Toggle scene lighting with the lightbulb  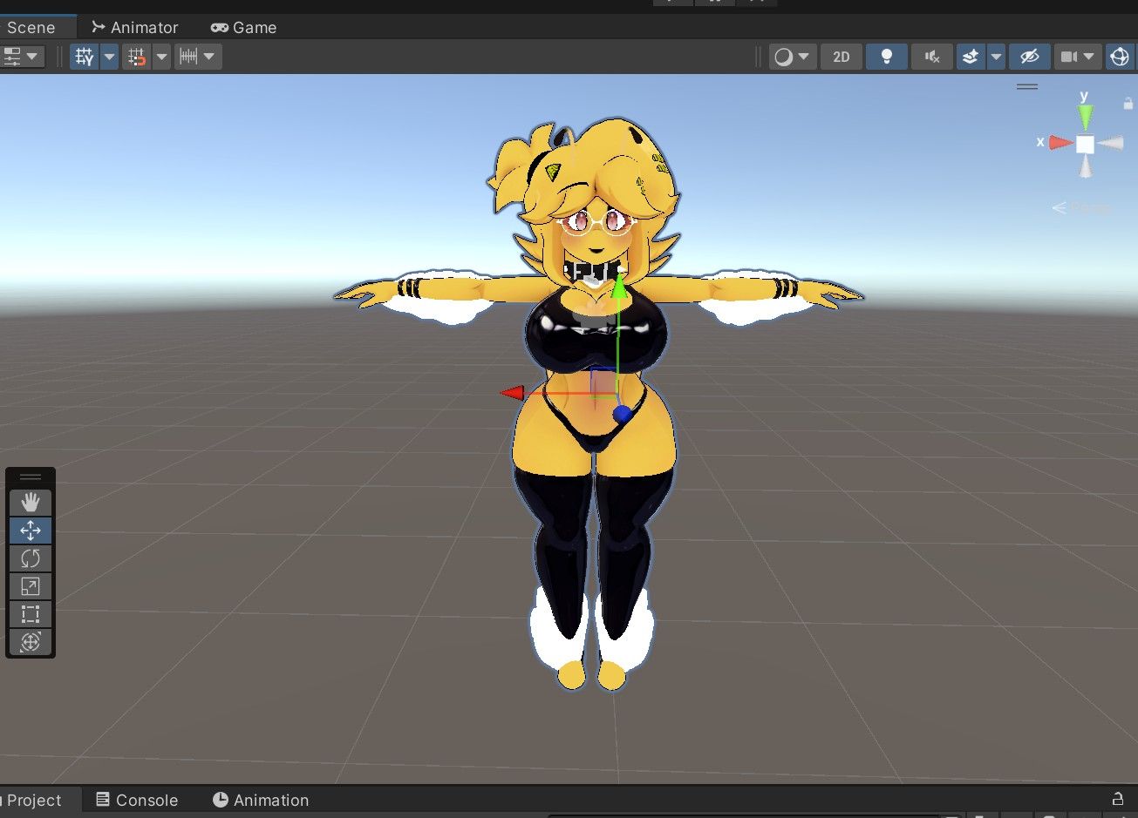coord(887,57)
